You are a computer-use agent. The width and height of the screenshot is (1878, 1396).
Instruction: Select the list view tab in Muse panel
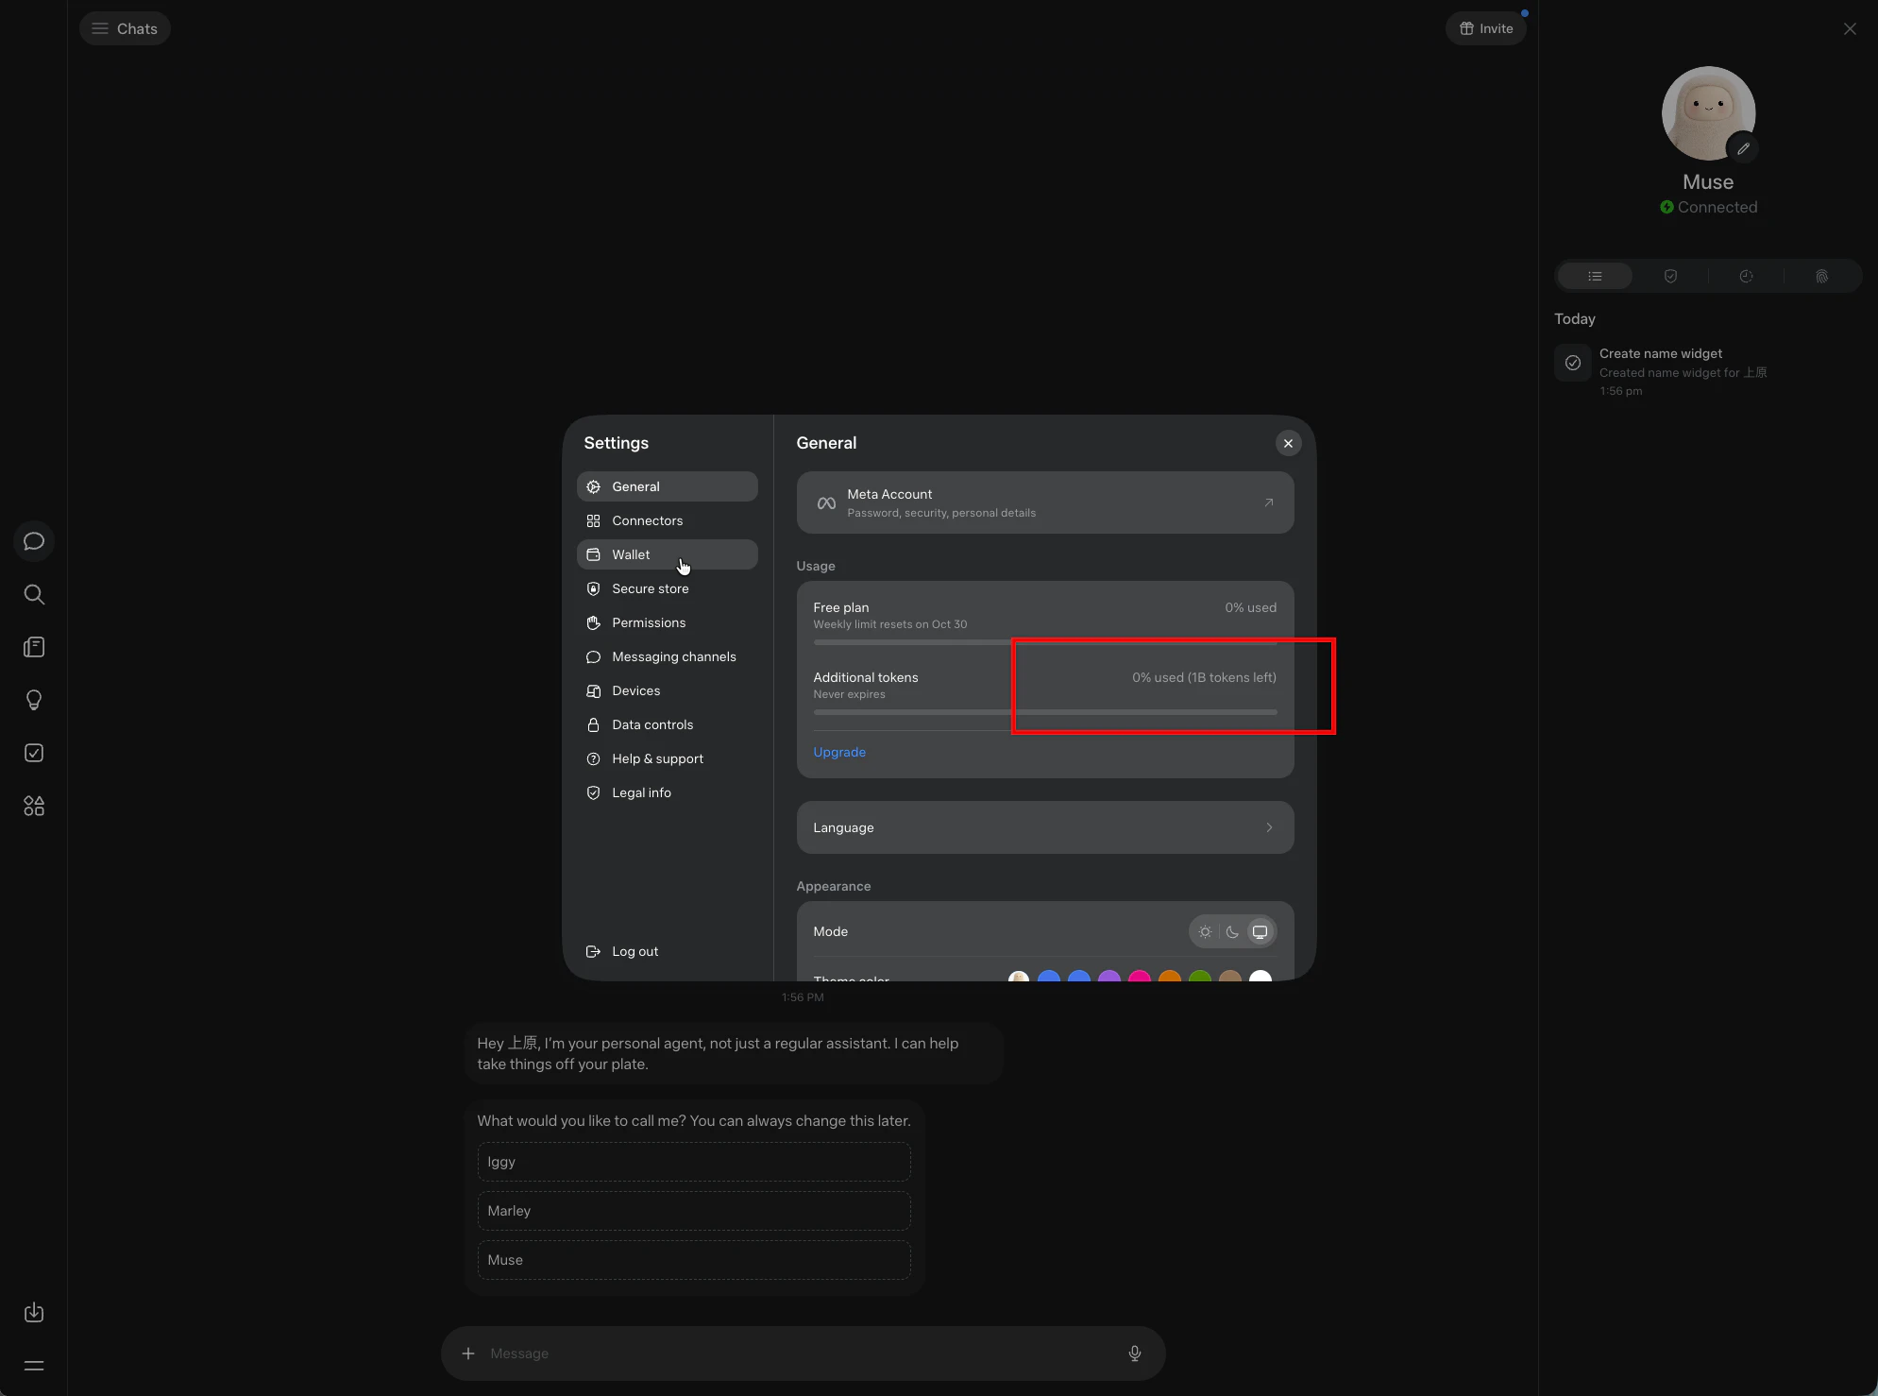pos(1595,276)
